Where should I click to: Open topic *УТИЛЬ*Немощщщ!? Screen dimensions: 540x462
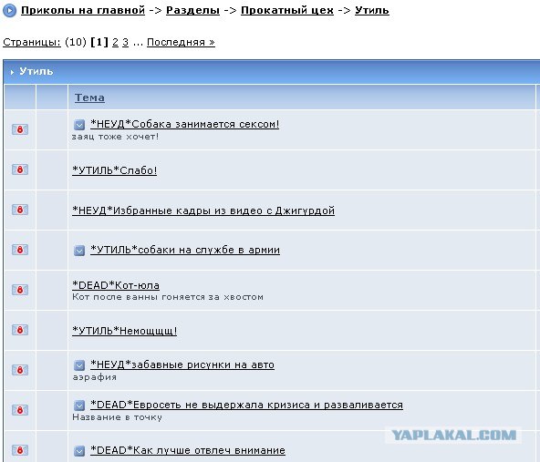click(x=125, y=331)
